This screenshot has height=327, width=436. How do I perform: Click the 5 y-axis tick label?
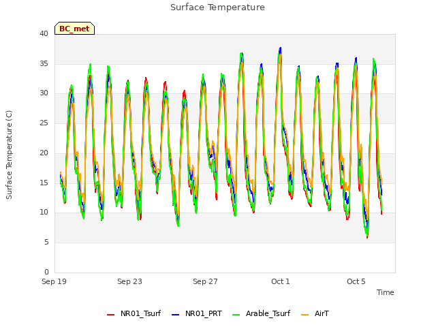[x=46, y=243]
